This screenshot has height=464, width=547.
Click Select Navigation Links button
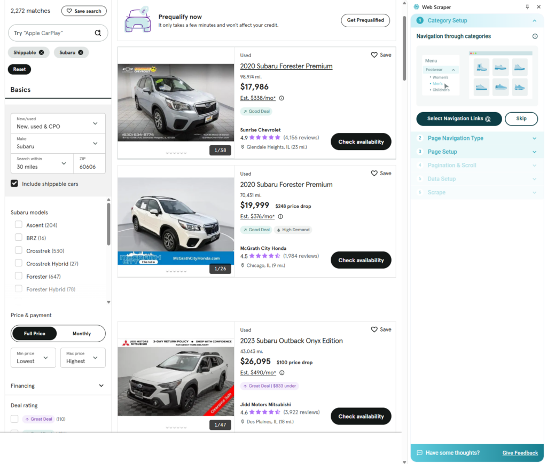[459, 119]
